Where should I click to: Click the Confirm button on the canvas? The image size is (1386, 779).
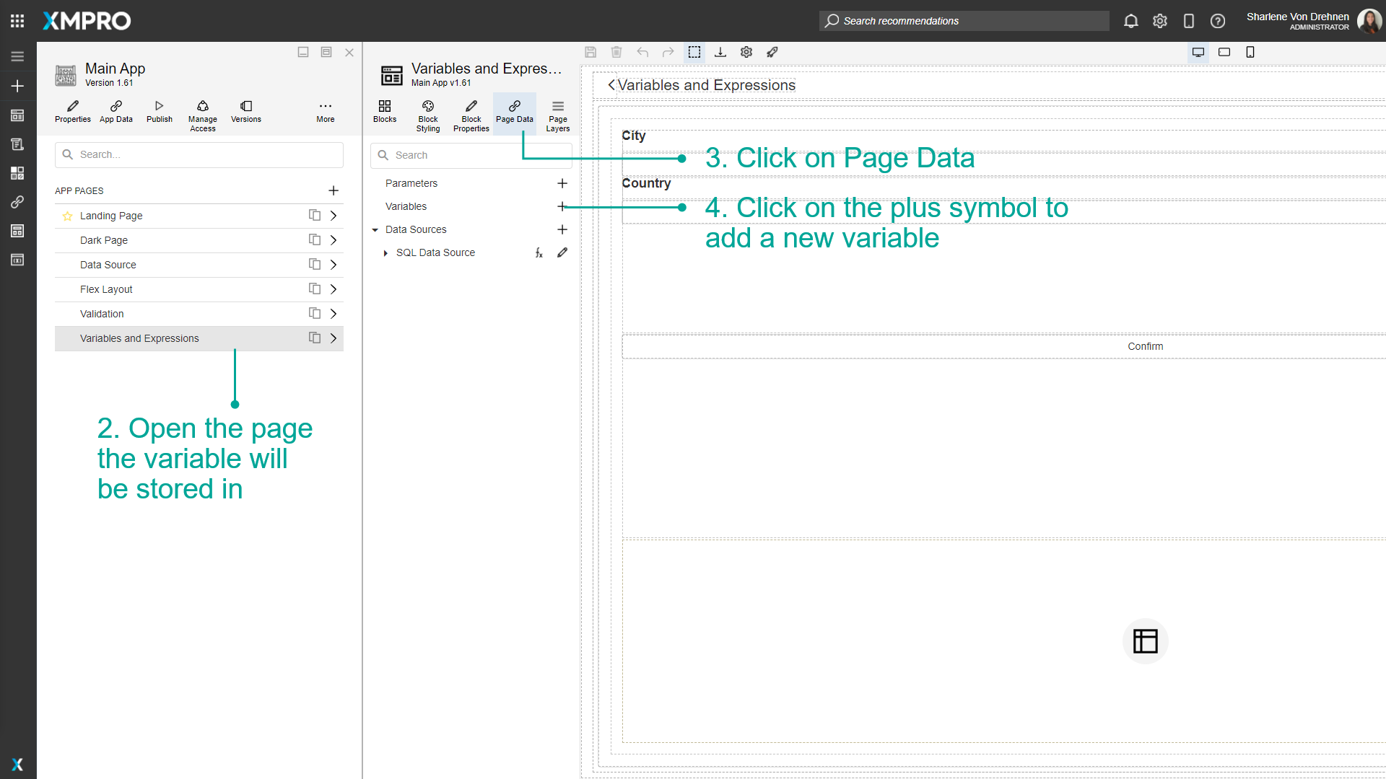[1145, 346]
